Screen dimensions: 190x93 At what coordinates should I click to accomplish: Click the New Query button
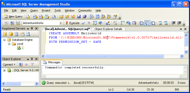(13, 16)
